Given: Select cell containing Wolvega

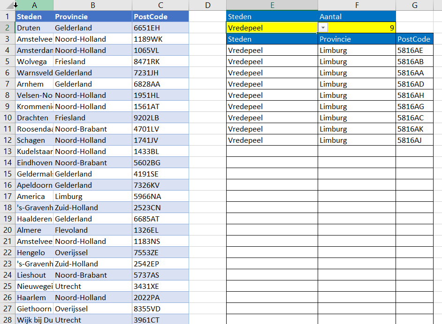Looking at the screenshot, I should pos(34,61).
